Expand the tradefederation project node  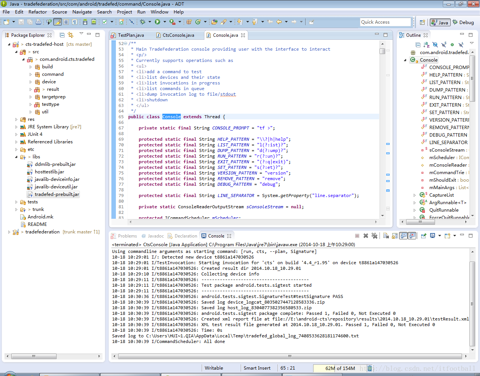[x=9, y=232]
